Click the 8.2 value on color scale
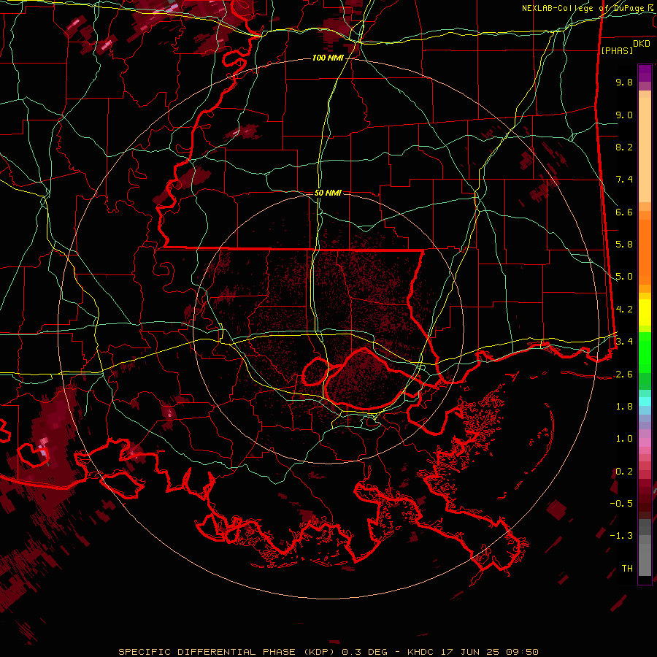The image size is (657, 657). (x=624, y=147)
